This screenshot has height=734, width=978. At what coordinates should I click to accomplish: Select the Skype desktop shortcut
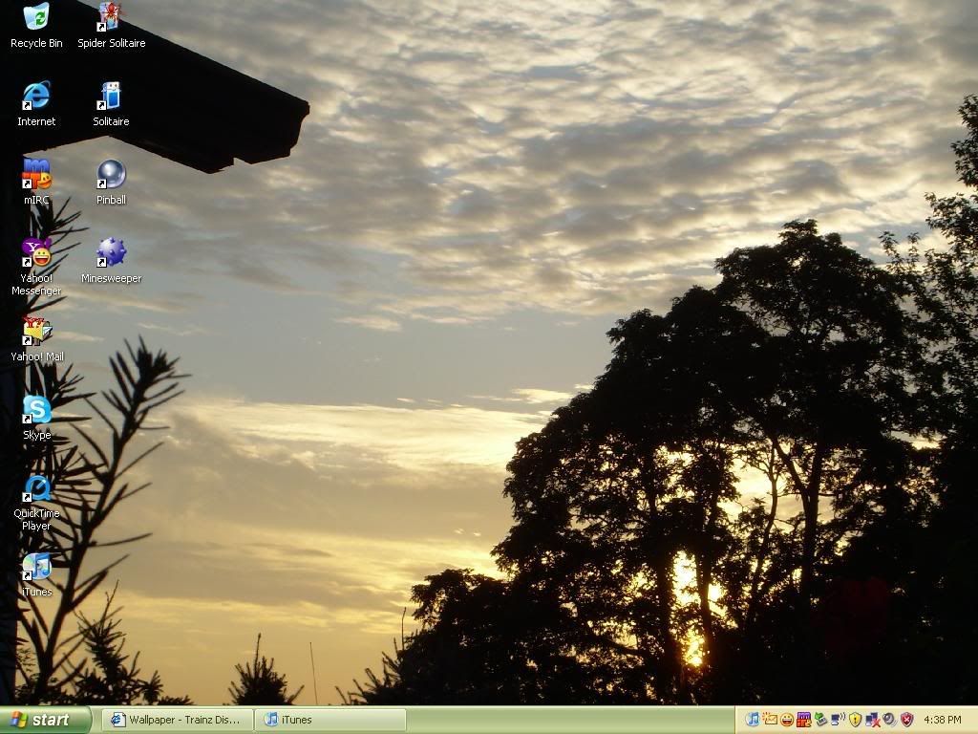click(37, 417)
